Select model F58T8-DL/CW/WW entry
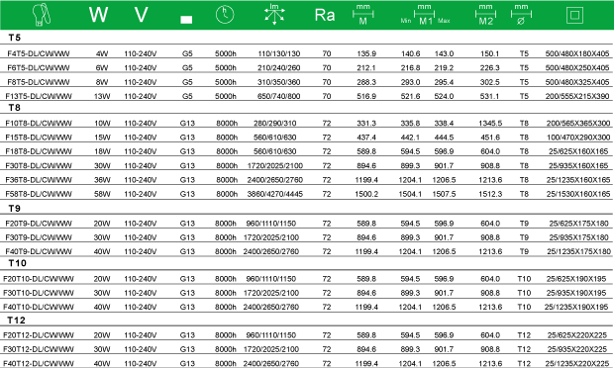This screenshot has width=614, height=368. click(39, 194)
